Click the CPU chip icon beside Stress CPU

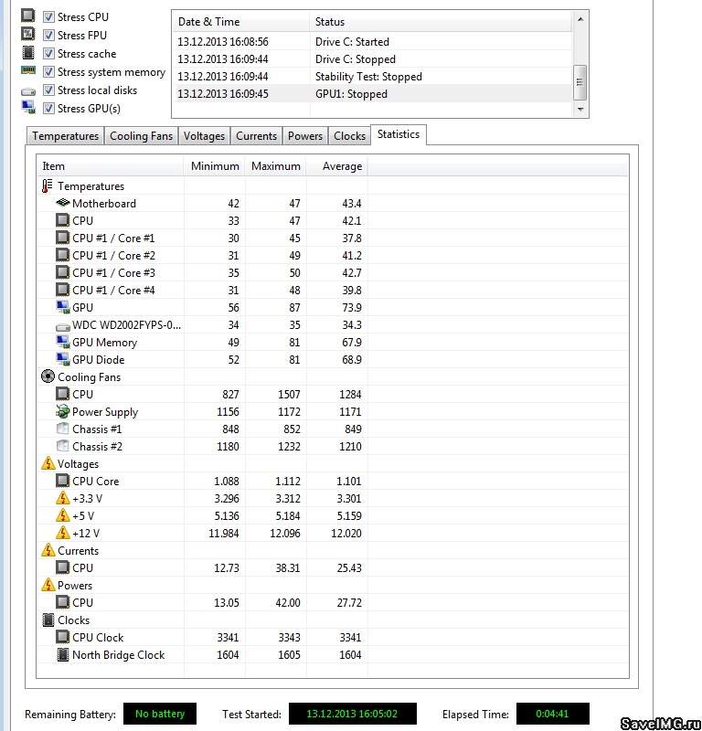click(x=28, y=16)
